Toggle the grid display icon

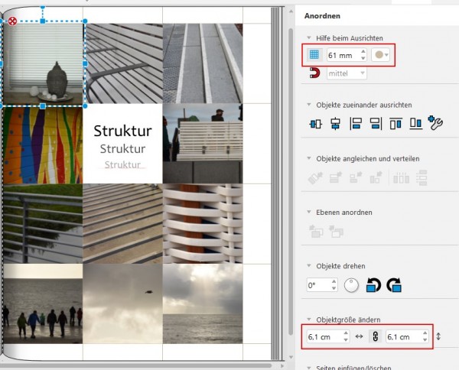[314, 55]
